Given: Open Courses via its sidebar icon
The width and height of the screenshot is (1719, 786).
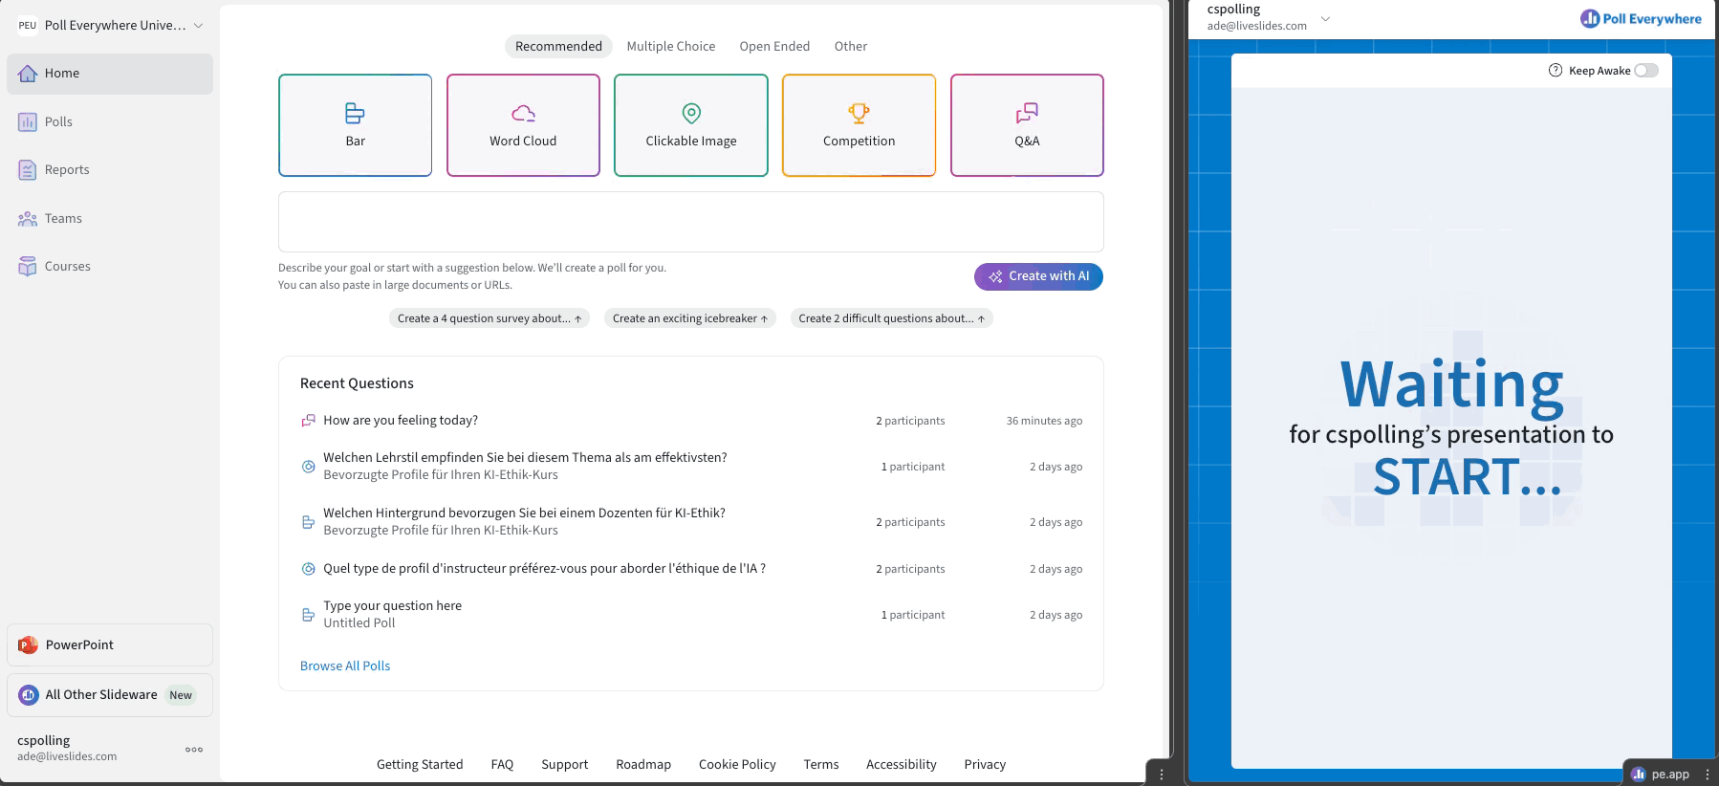Looking at the screenshot, I should coord(28,267).
